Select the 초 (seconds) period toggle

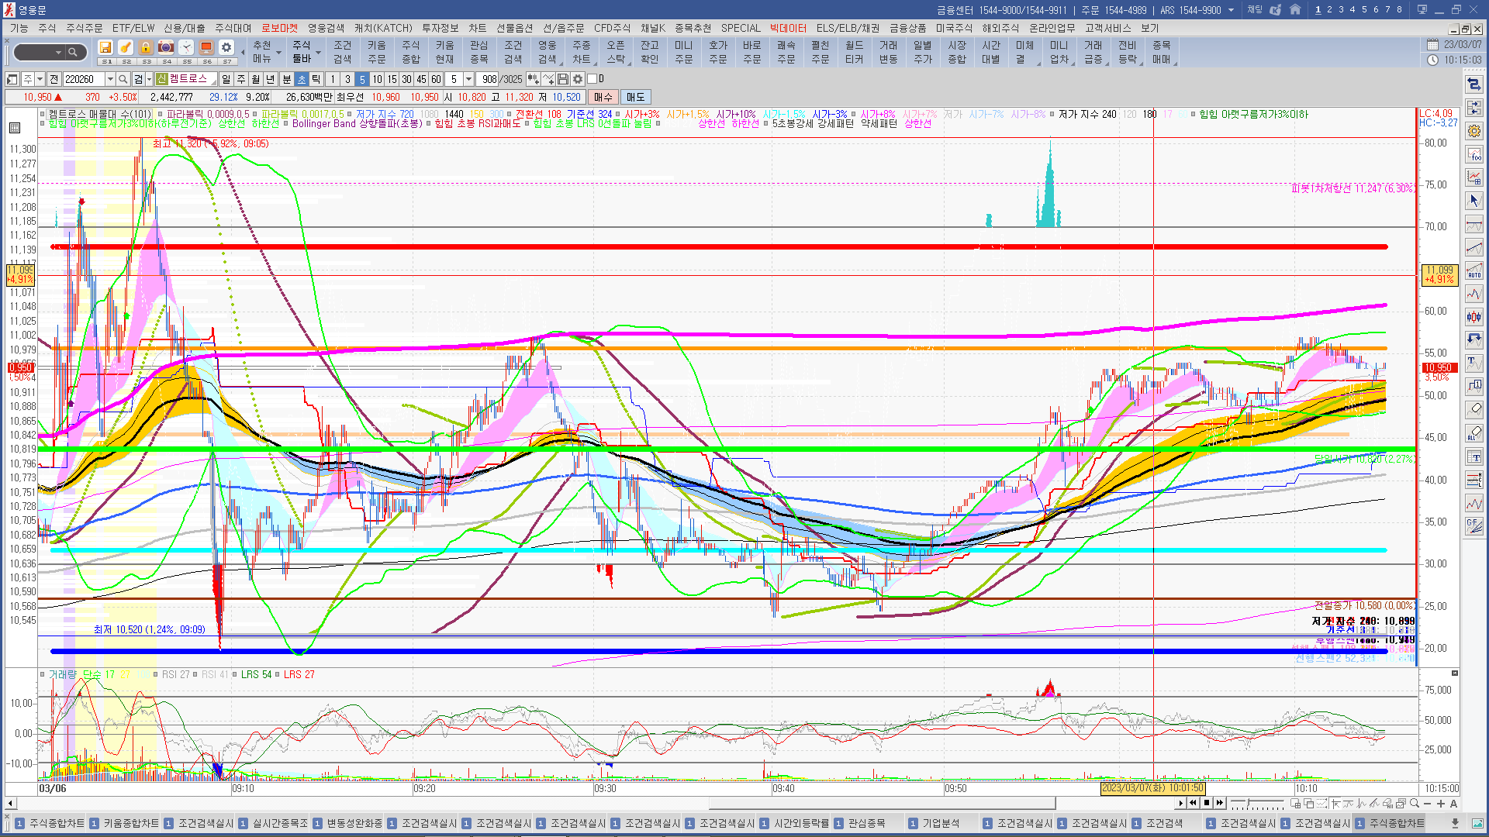coord(302,79)
